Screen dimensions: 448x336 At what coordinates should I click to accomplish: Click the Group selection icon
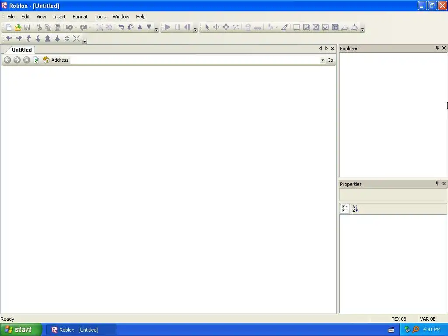coord(100,28)
